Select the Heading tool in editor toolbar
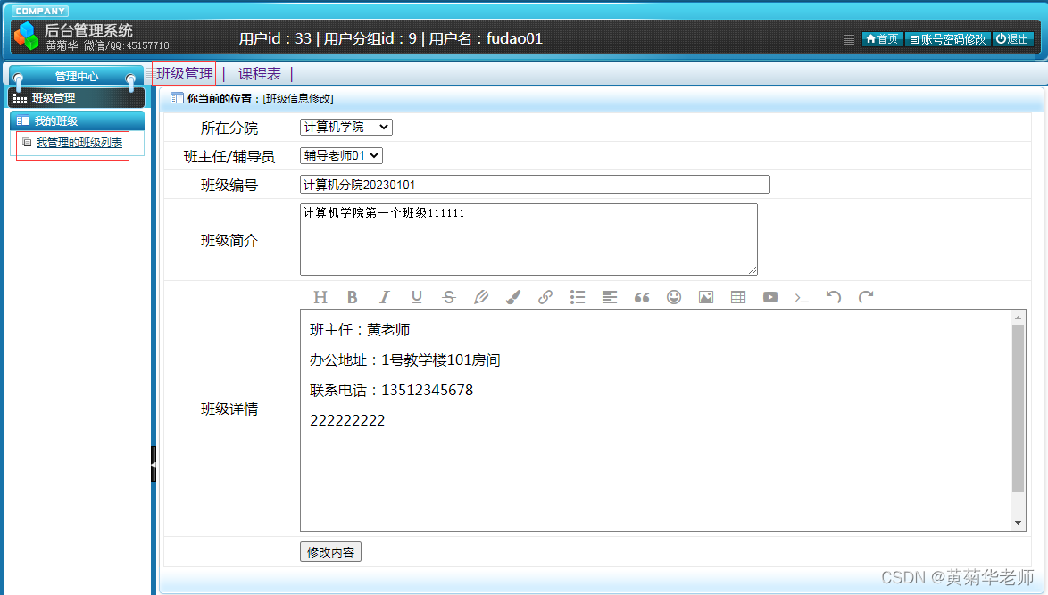Image resolution: width=1048 pixels, height=595 pixels. coord(320,297)
